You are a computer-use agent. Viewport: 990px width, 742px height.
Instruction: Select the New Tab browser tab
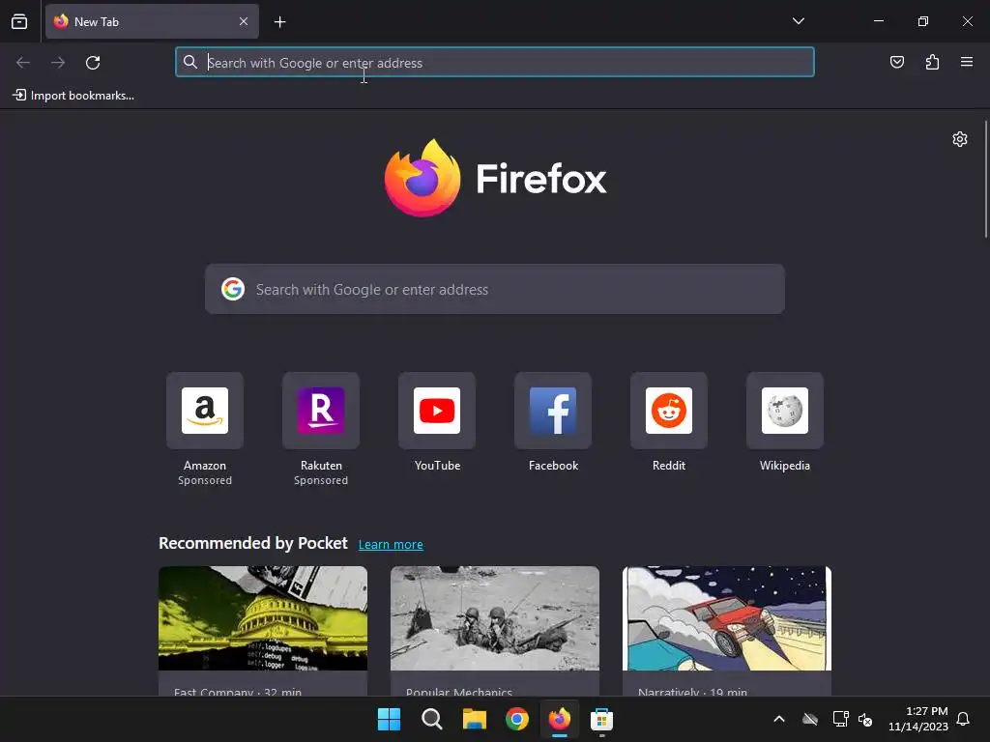[x=152, y=21]
